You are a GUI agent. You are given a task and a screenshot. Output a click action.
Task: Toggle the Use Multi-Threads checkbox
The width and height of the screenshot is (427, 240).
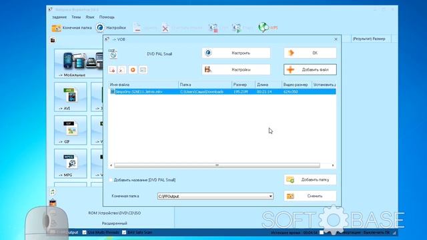coord(85,233)
